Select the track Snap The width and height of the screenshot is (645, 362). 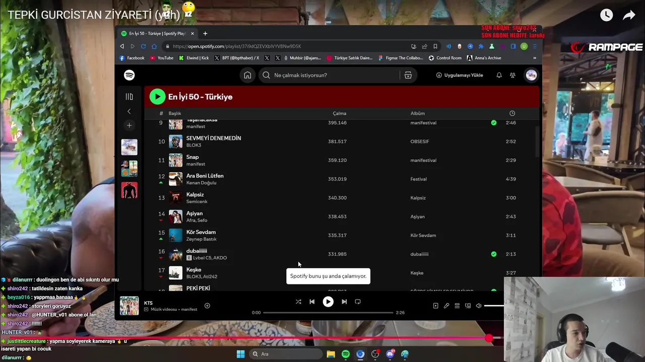[x=192, y=157]
